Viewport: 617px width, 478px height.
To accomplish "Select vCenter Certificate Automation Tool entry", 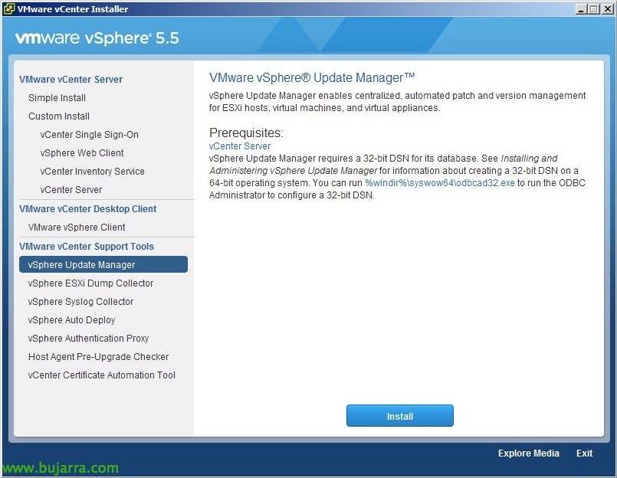I will [x=101, y=375].
